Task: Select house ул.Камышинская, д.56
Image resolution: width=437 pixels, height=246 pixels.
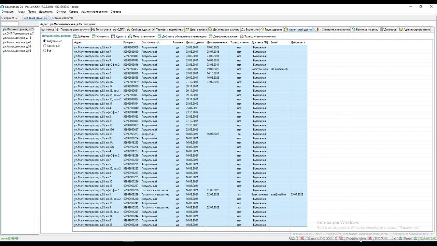Action: coord(17,51)
